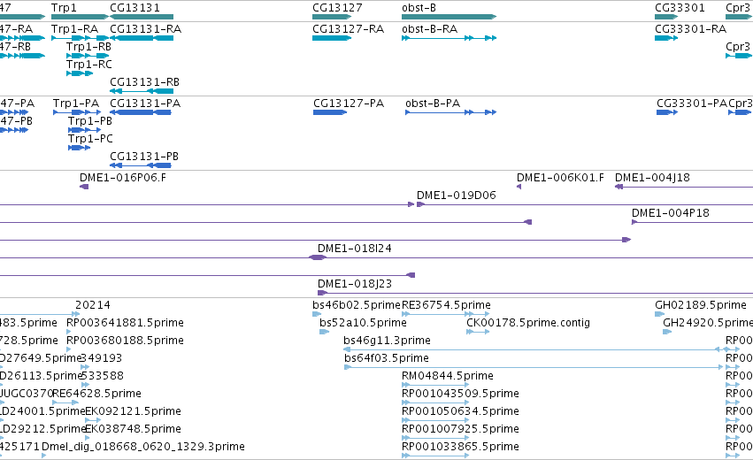
Task: Click the obst-B-PA protein label
Action: tap(433, 103)
